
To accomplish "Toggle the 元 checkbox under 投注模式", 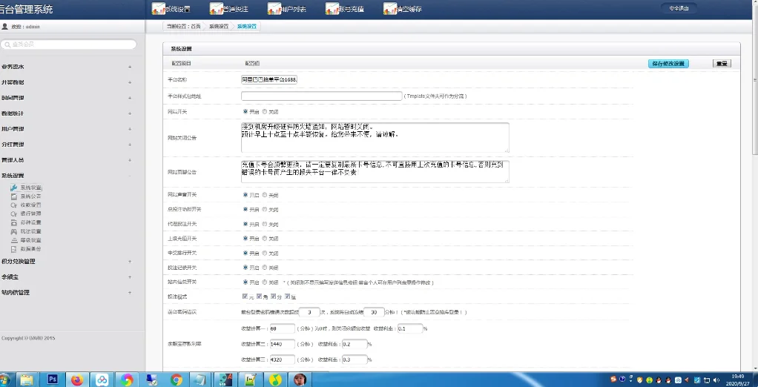I will coord(245,297).
